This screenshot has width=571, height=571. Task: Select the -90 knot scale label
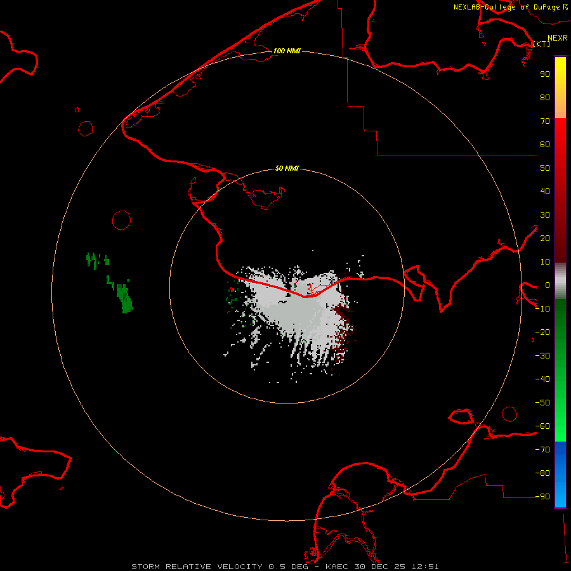click(542, 496)
